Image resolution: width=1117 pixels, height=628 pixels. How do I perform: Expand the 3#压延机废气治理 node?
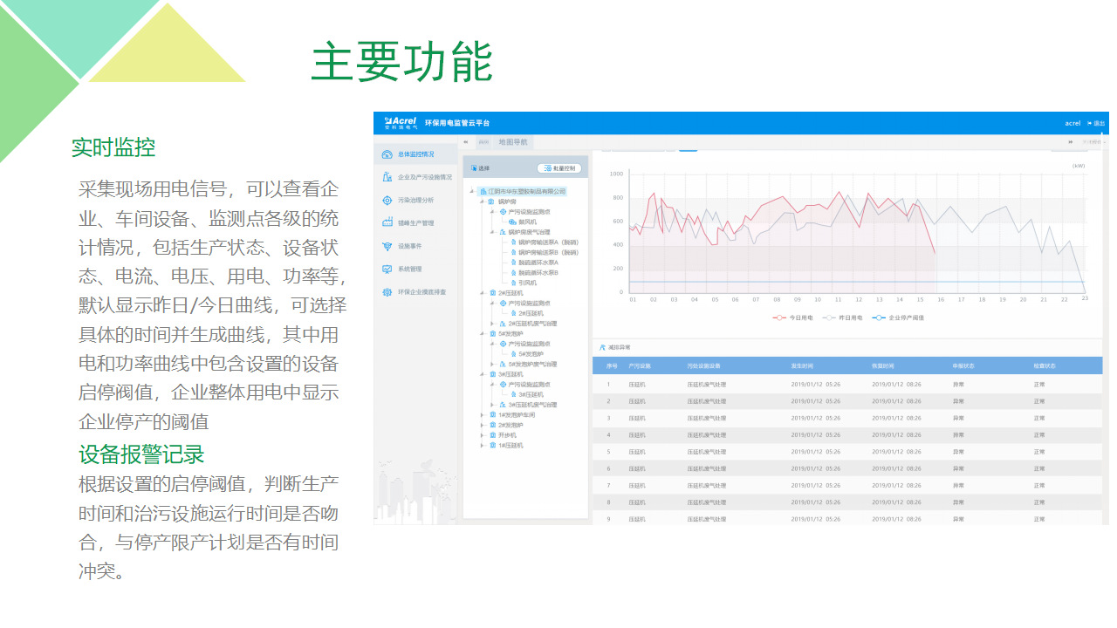click(x=492, y=405)
